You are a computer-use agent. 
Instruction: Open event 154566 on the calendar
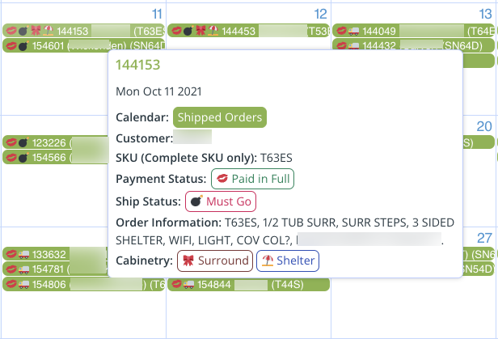click(x=56, y=157)
